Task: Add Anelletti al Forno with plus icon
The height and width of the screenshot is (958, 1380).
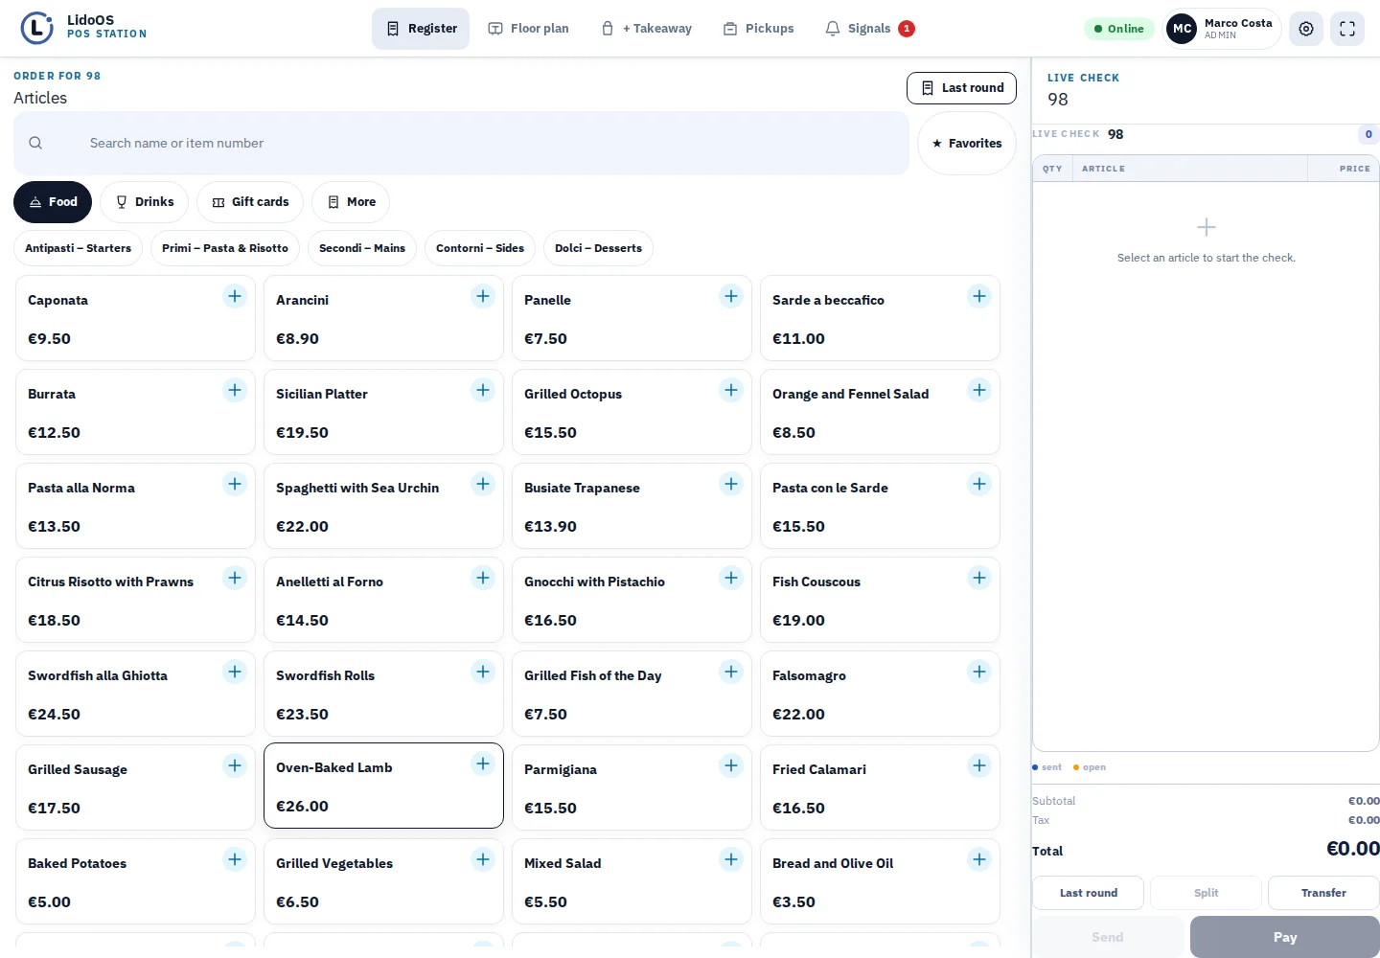Action: point(483,578)
